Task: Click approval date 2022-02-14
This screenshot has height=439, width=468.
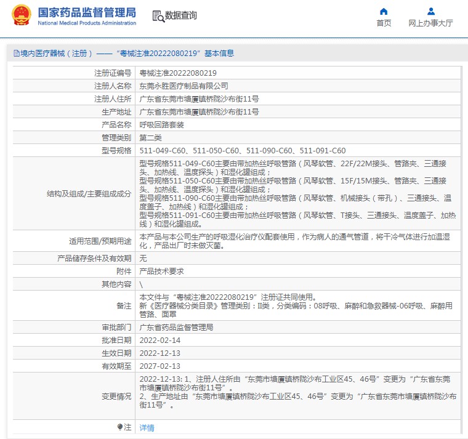Action: point(160,340)
